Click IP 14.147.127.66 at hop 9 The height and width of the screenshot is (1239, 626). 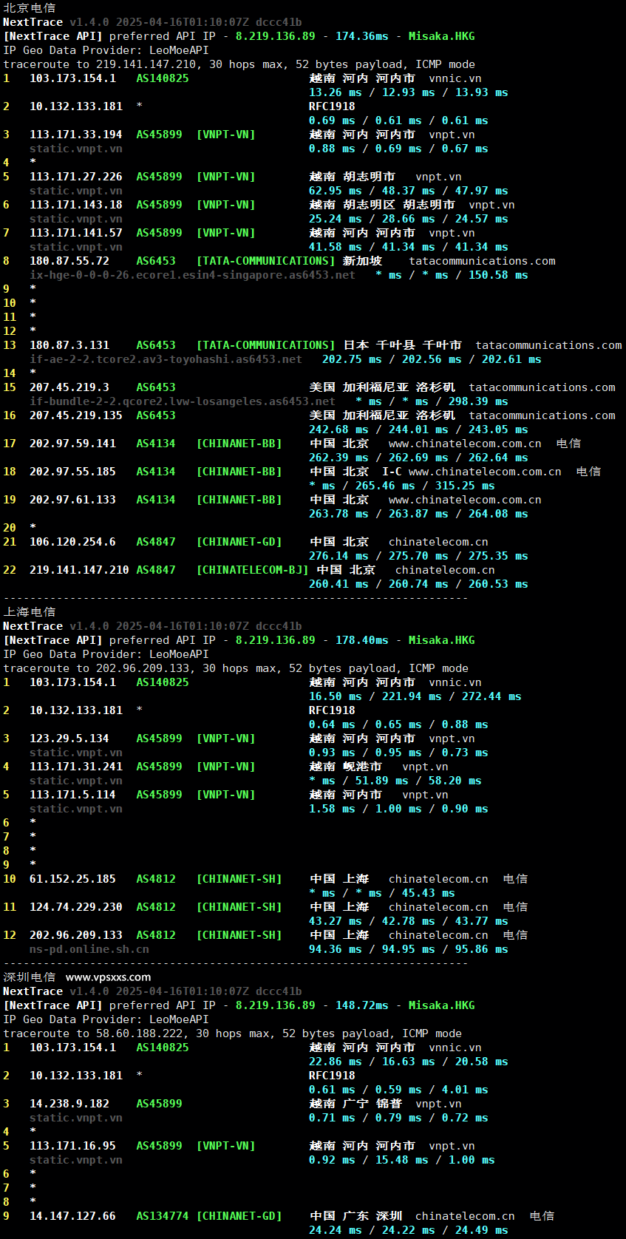point(72,1216)
